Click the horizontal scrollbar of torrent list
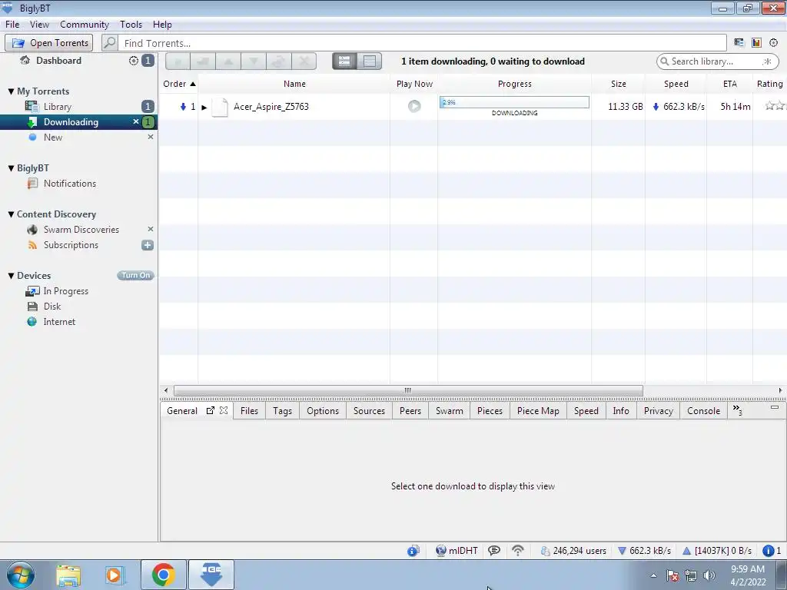Image resolution: width=787 pixels, height=590 pixels. [x=408, y=390]
